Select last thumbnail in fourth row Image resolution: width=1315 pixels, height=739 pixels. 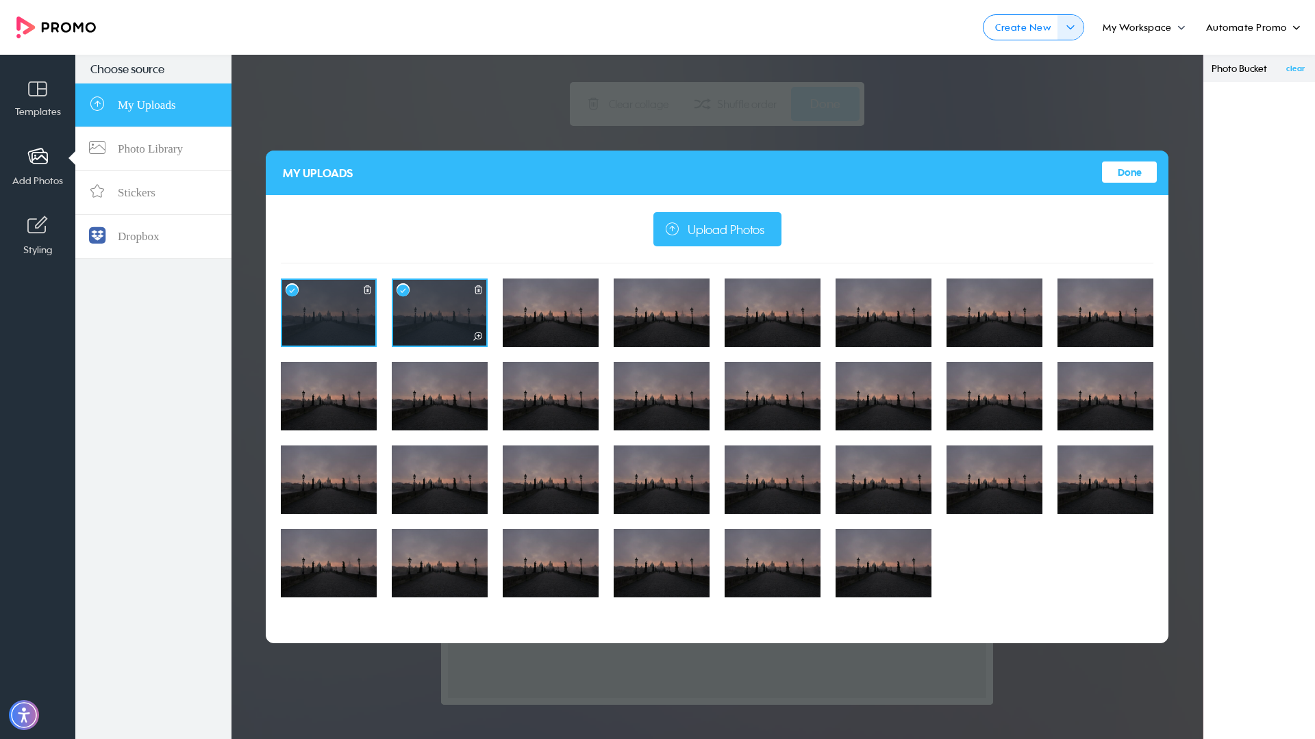[884, 563]
